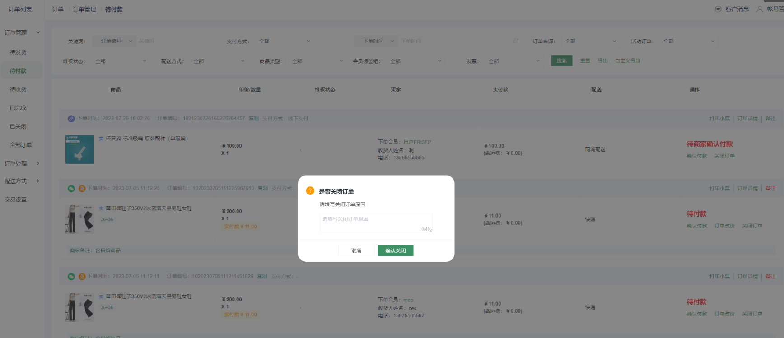Image resolution: width=784 pixels, height=338 pixels.
Task: Click 关闭订单 for order 1020230705111211451826
Action: pyautogui.click(x=752, y=314)
